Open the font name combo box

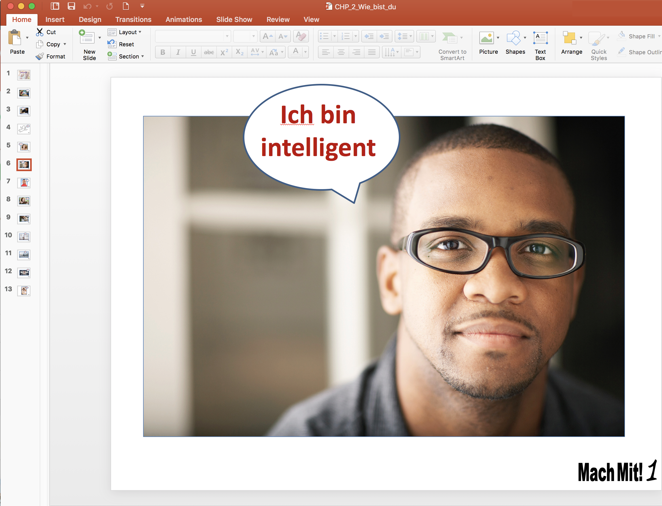click(193, 36)
